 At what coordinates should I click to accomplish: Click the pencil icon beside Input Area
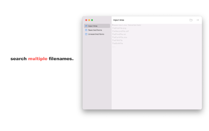pyautogui.click(x=86, y=26)
